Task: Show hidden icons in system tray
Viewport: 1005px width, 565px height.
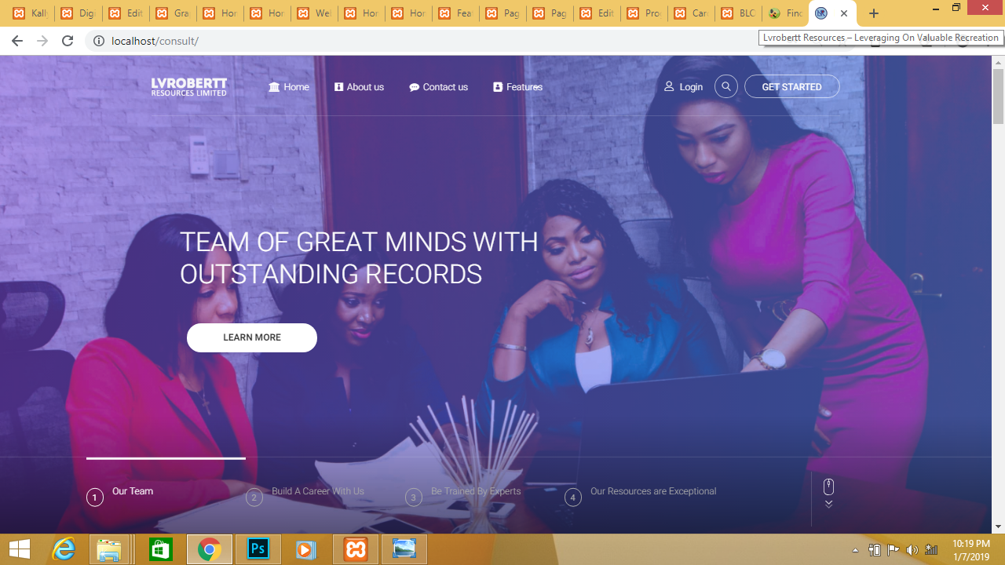Action: [855, 550]
